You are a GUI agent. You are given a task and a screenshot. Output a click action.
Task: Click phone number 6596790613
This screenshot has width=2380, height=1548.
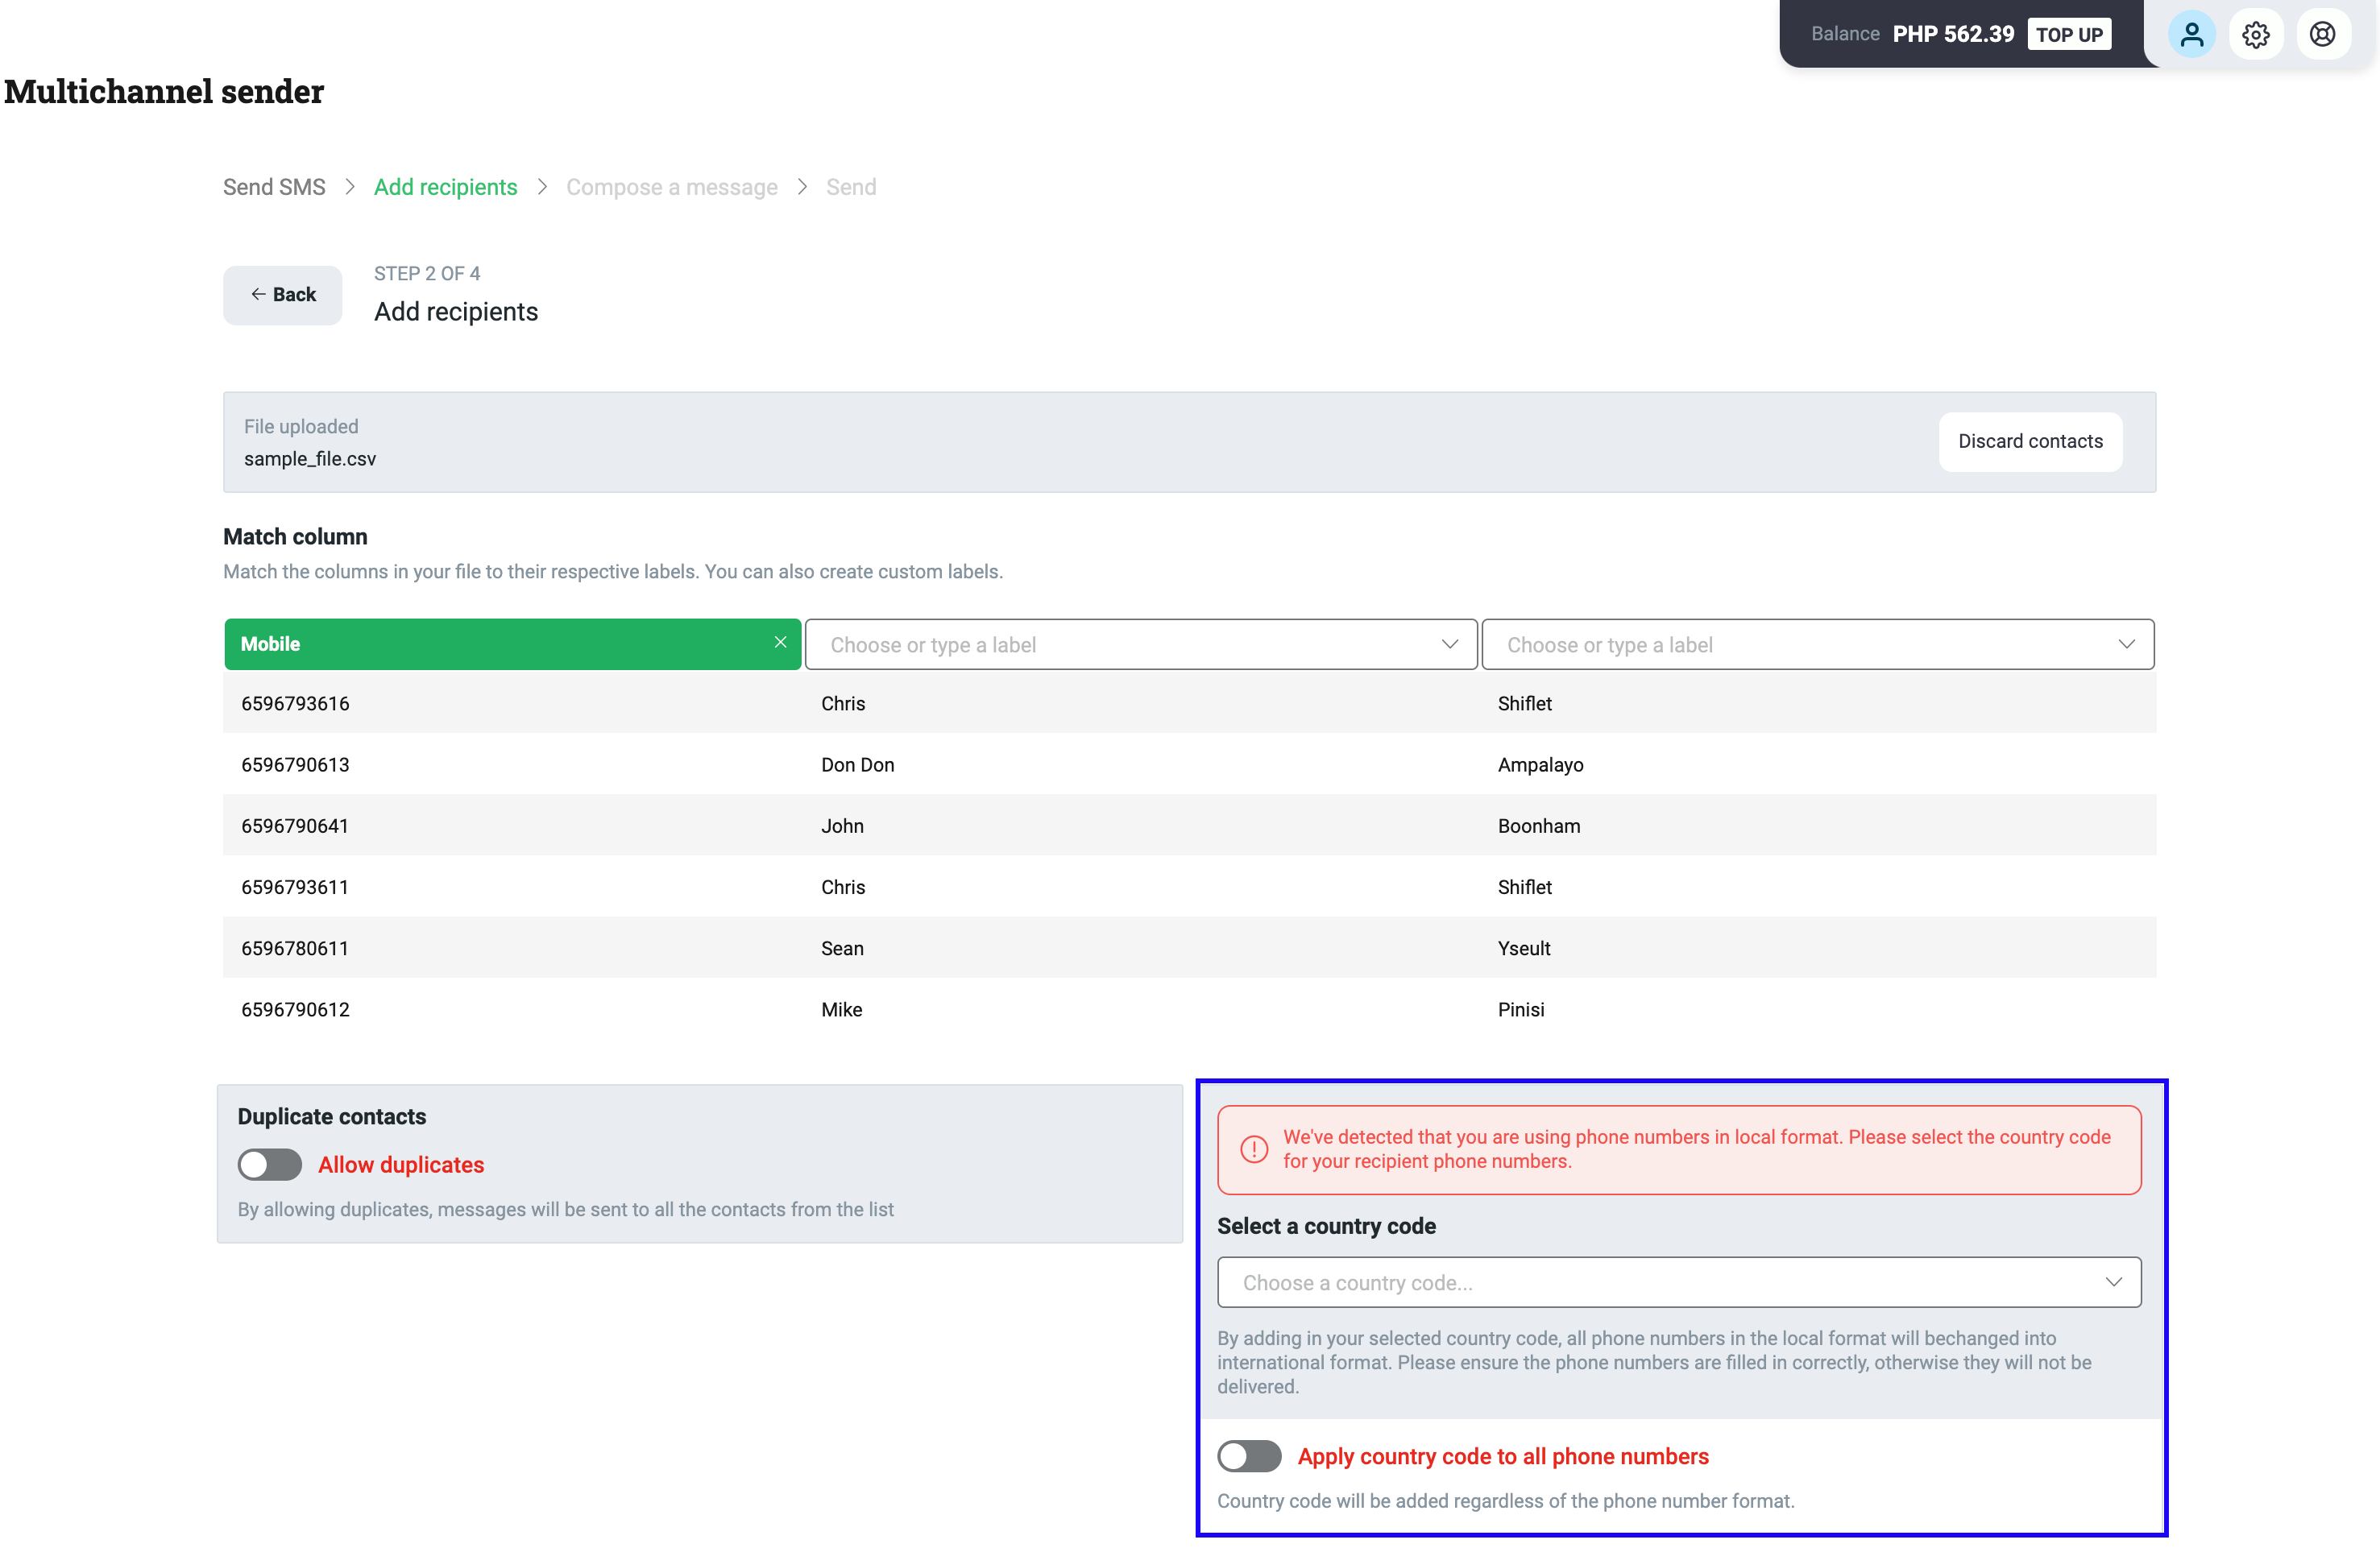click(295, 764)
